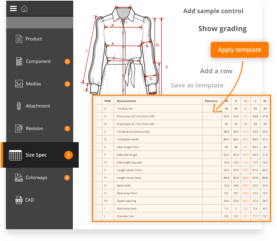Click the Medias picture icon
The width and height of the screenshot is (277, 241).
19,84
